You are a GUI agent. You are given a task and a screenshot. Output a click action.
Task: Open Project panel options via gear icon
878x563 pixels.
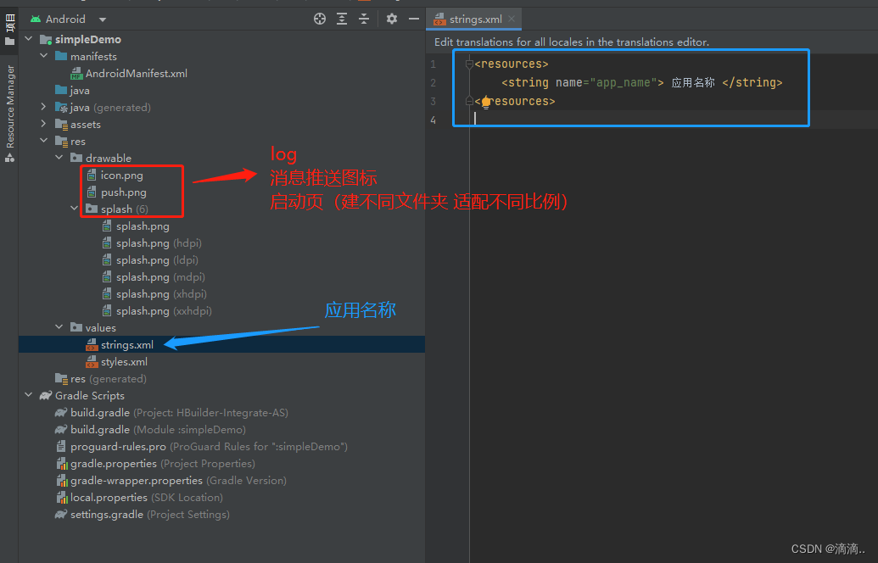pyautogui.click(x=391, y=18)
